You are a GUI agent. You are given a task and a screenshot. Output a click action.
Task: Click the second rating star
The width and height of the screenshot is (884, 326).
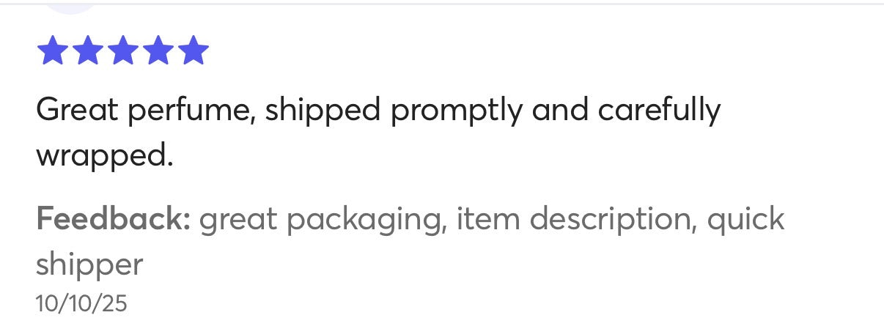click(87, 51)
